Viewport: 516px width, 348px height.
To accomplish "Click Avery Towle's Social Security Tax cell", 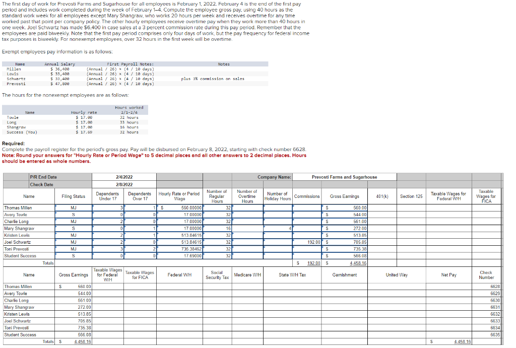I will point(217,294).
